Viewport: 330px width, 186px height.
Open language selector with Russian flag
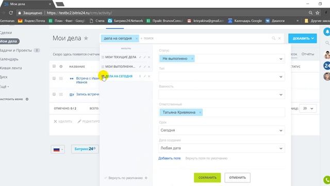coord(58,149)
